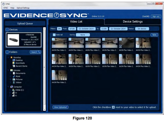The width and height of the screenshot is (164, 121).
Task: Collapse the Devices panel
Action: (x=7, y=30)
